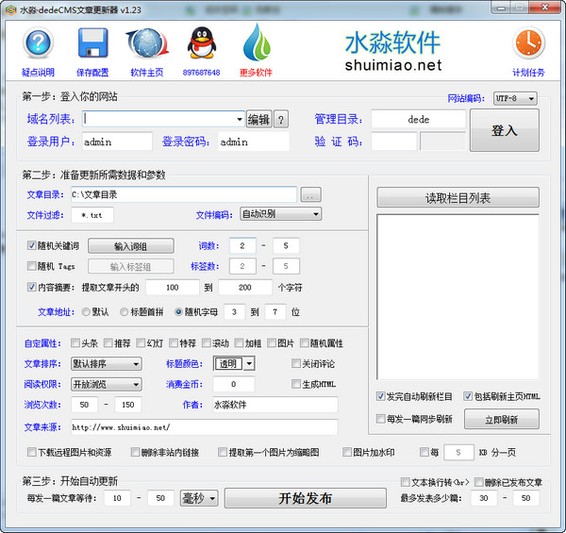566x533 pixels.
Task: Check the 推荐 attribute checkbox
Action: coord(108,342)
